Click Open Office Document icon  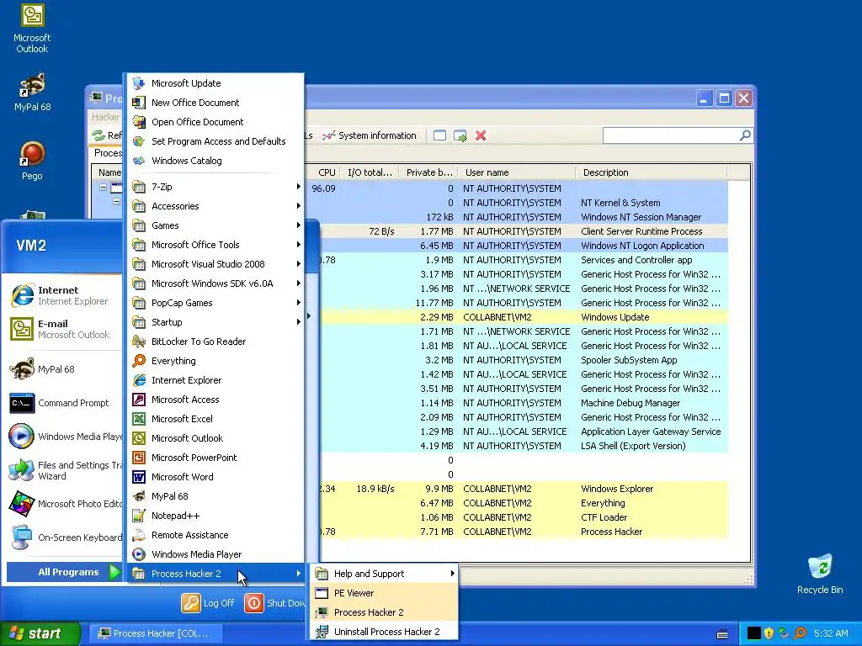(x=139, y=122)
